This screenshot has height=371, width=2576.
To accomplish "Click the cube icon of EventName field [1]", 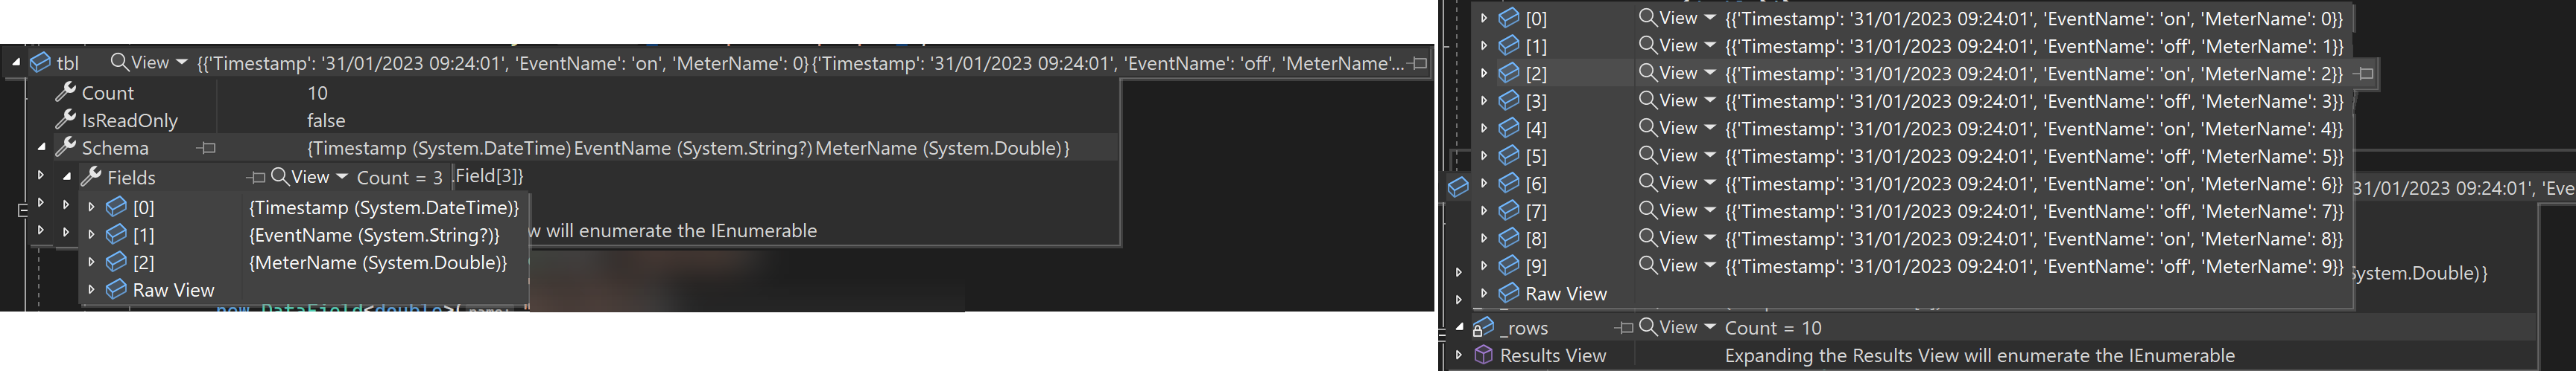I will [x=117, y=234].
